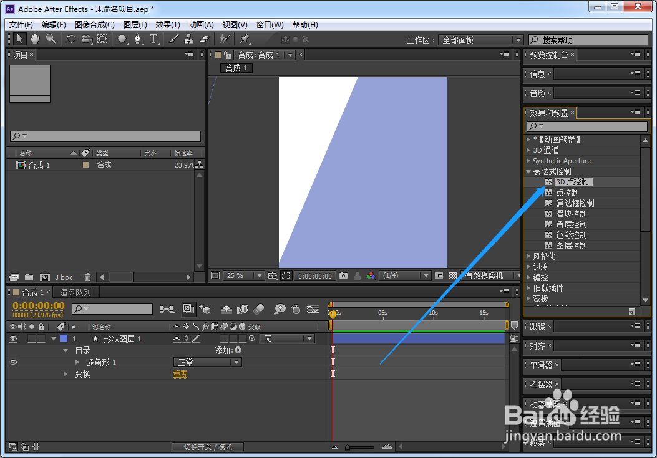
Task: Select the Eraser tool
Action: 204,39
